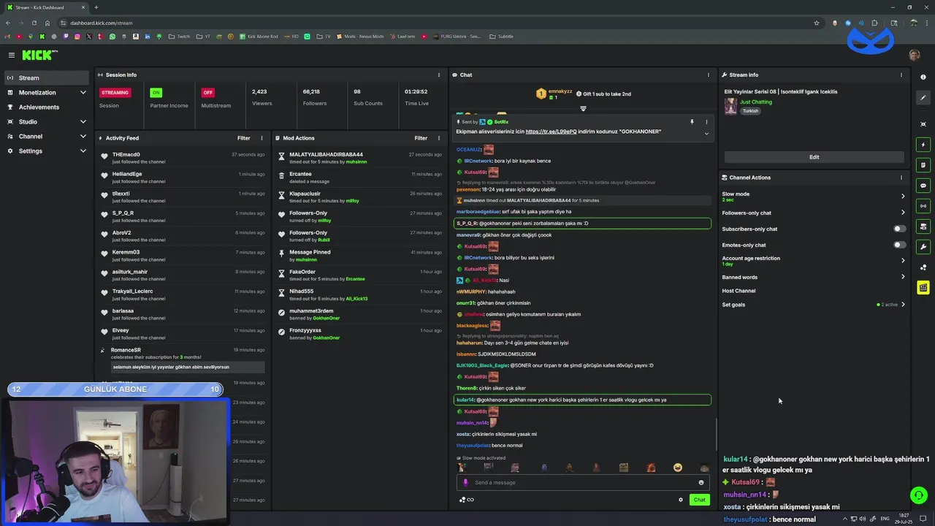Image resolution: width=935 pixels, height=526 pixels.
Task: Click the Edit stream info button
Action: click(814, 157)
